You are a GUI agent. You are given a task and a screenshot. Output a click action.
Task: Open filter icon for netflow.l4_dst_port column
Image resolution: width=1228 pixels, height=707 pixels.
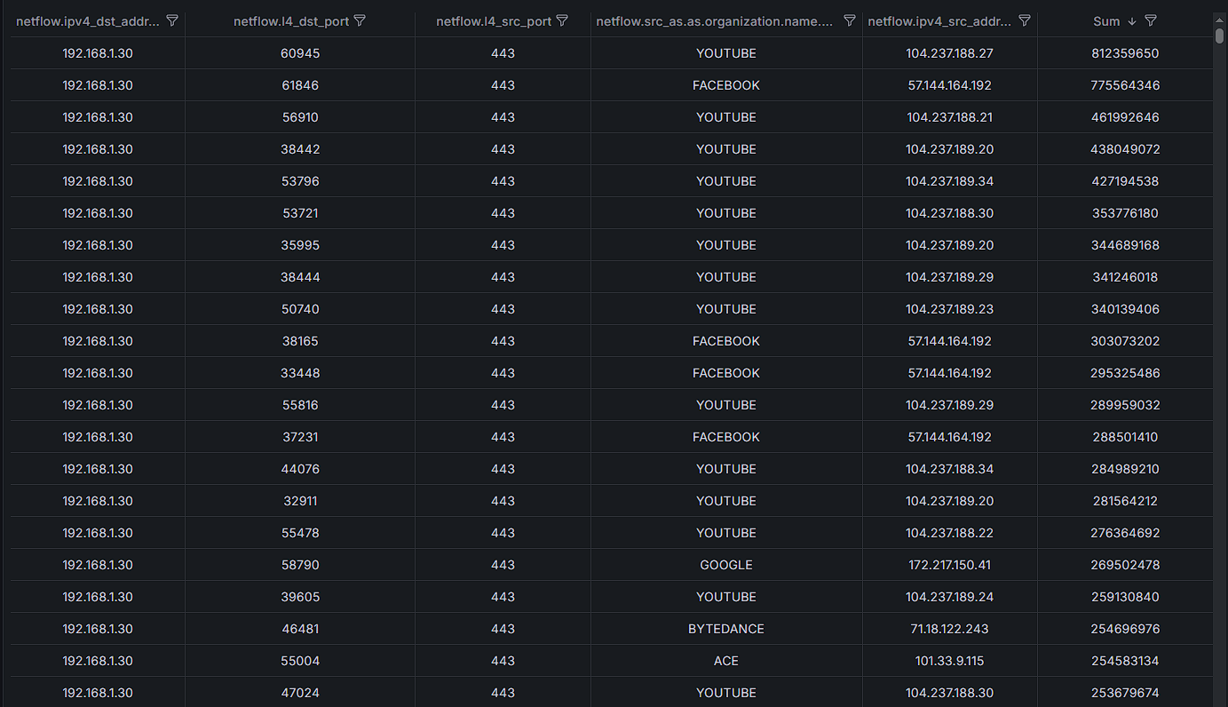click(360, 20)
